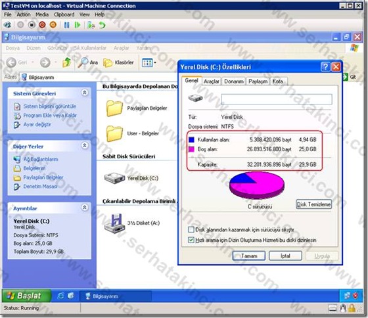Screen dimensions: 368x318
Task: Collapse the Sistem Görevleri panel
Action: (85, 93)
